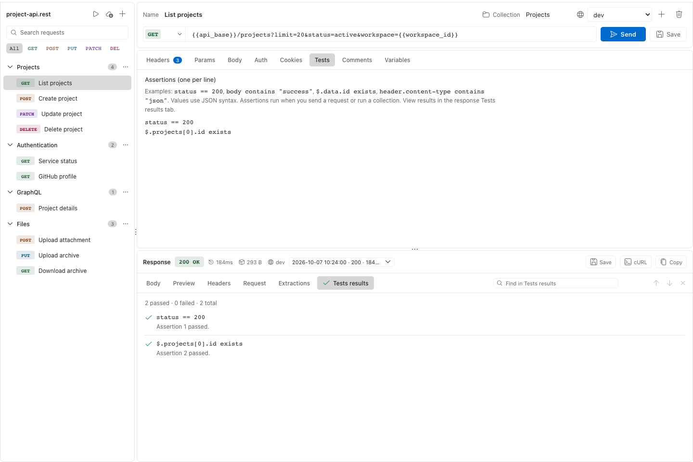The height and width of the screenshot is (462, 693).
Task: Delete the request using the trash icon
Action: (x=679, y=14)
